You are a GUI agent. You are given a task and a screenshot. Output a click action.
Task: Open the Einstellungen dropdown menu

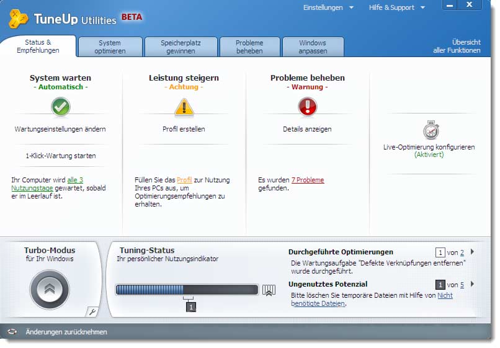click(x=328, y=7)
